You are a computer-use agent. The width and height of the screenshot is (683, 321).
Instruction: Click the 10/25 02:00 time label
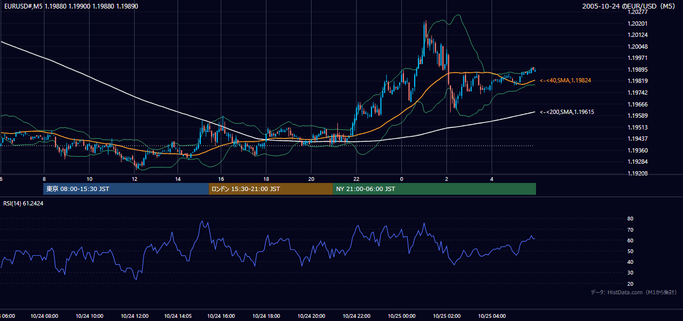tap(447, 316)
